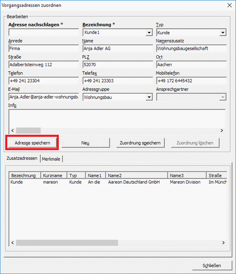Screen dimensions: 236x274
Task: Click the Info box left scroll arrow
Action: point(12,131)
